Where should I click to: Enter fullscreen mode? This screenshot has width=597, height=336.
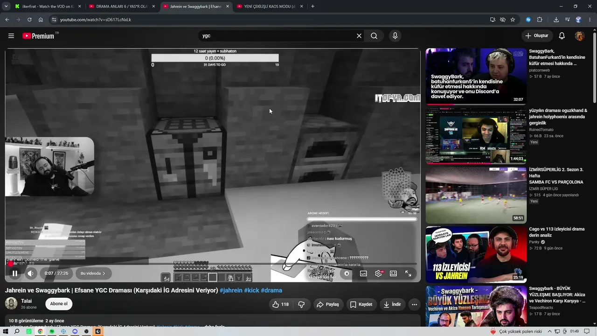(x=408, y=273)
